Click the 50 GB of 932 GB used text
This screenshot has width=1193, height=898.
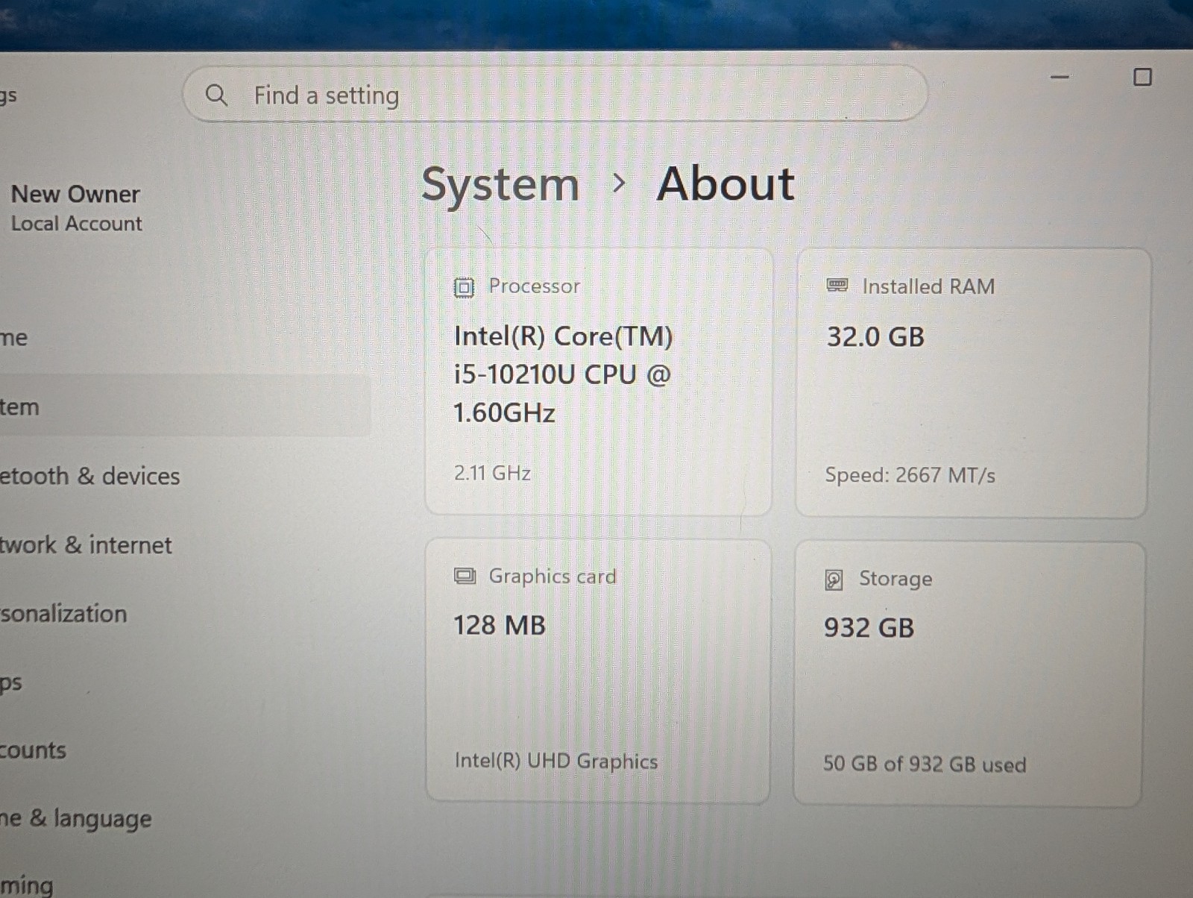pos(925,764)
